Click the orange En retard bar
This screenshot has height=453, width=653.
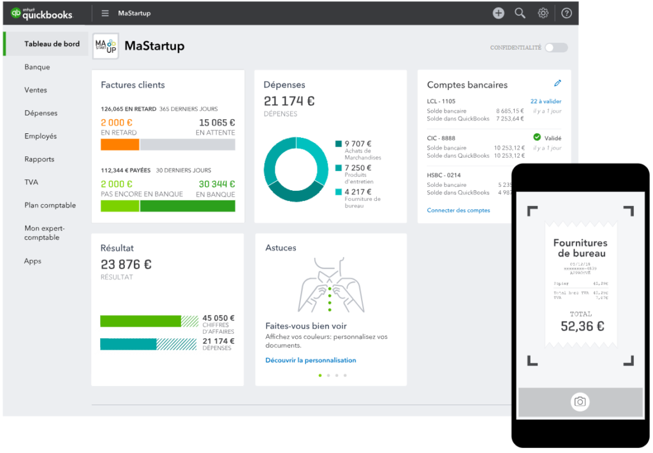[x=120, y=145]
